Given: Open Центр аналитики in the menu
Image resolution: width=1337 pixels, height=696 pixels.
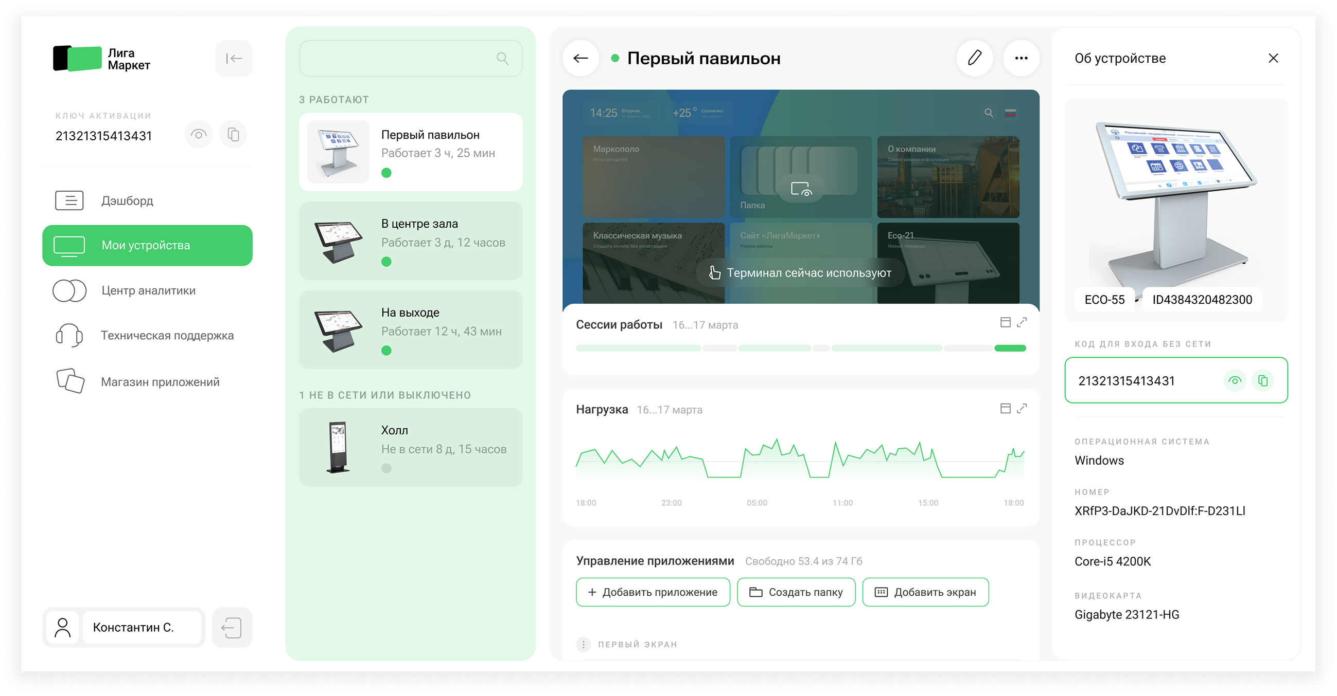Looking at the screenshot, I should click(148, 290).
